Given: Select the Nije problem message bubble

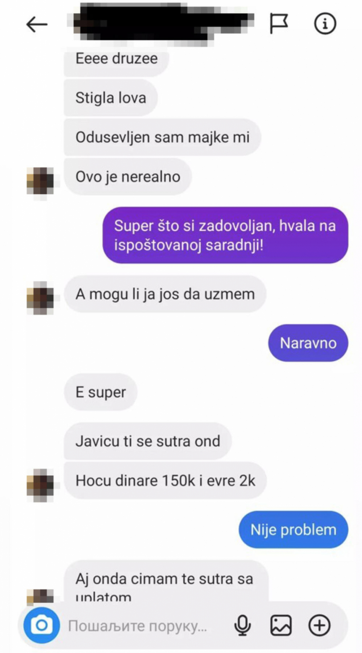Looking at the screenshot, I should [x=293, y=529].
